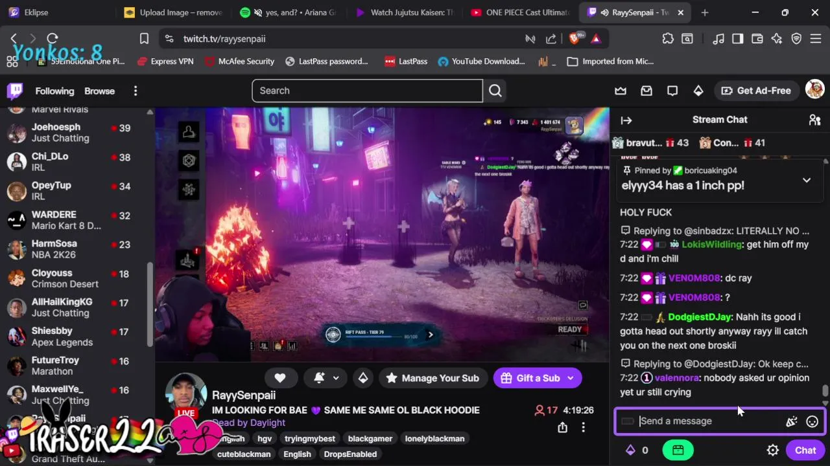The image size is (830, 466).
Task: Click the purple Chat send button
Action: coord(805,450)
